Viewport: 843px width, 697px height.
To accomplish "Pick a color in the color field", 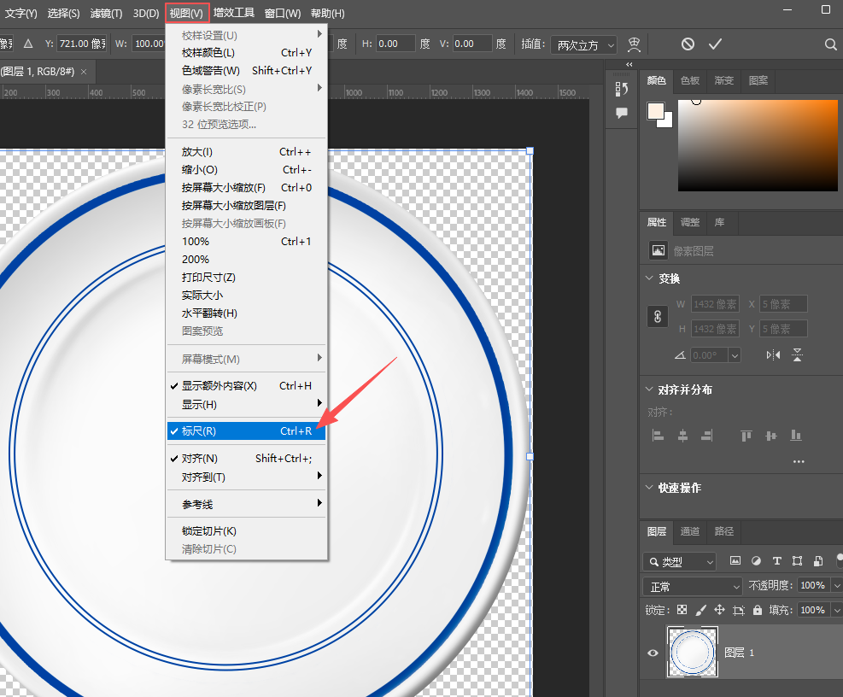I will 758,145.
